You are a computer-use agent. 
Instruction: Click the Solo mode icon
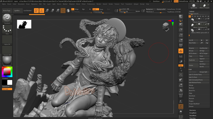[181, 112]
